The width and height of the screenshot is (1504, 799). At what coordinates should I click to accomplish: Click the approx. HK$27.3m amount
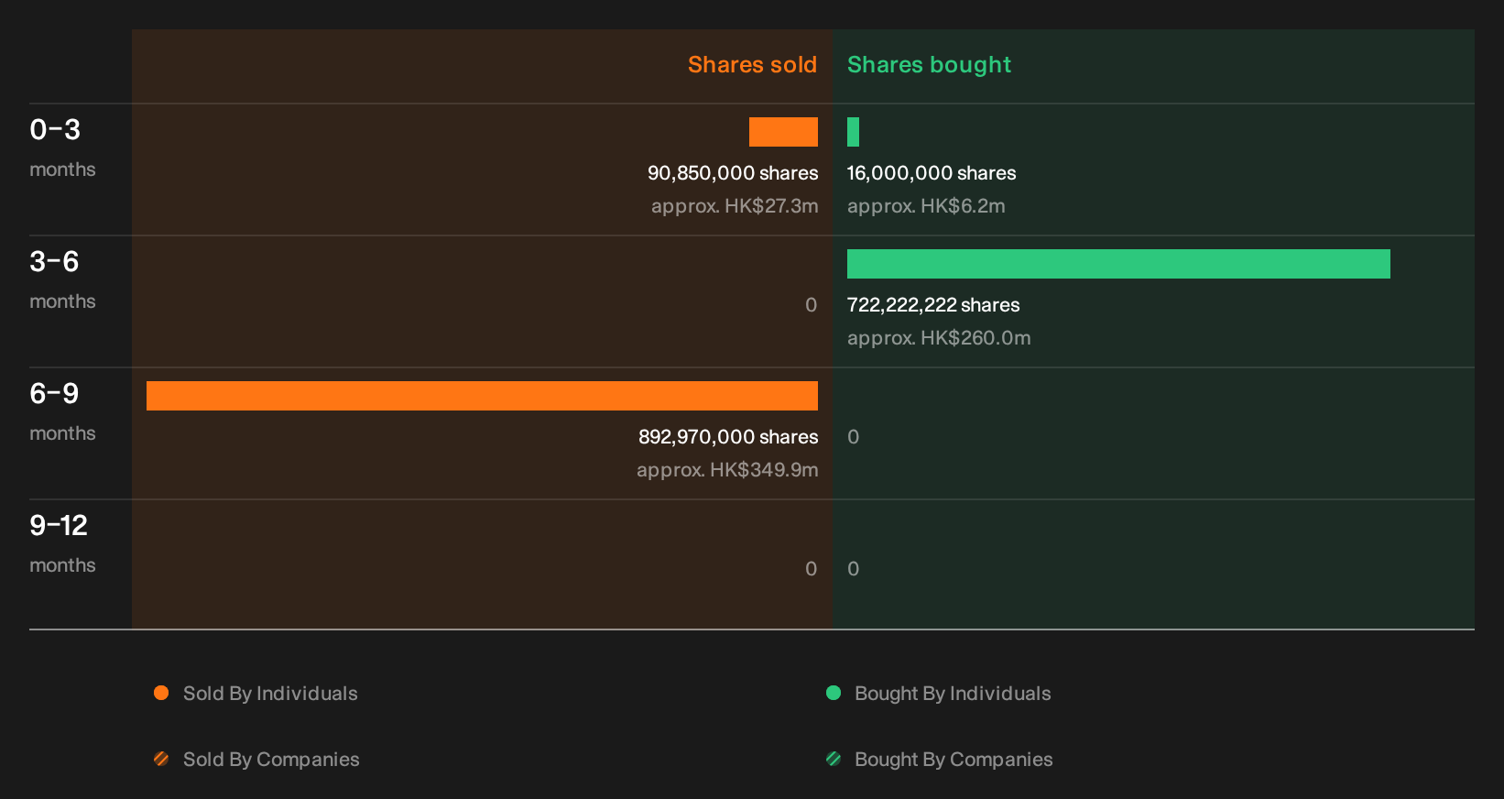pos(735,206)
